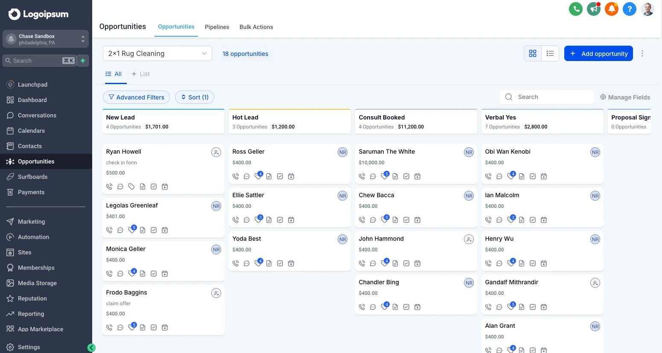Image resolution: width=662 pixels, height=353 pixels.
Task: Open call icon on Chandler Bing card
Action: coord(362,307)
